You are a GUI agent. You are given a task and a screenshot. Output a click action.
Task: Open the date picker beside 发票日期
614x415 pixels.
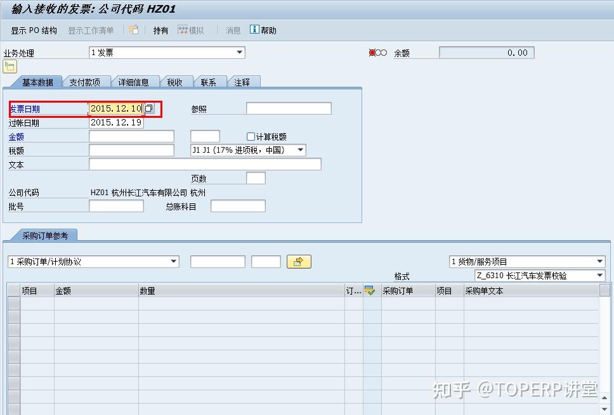(149, 108)
